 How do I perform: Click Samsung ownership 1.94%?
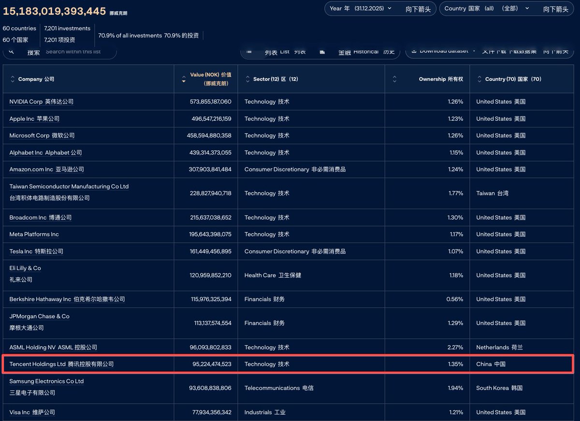point(456,388)
